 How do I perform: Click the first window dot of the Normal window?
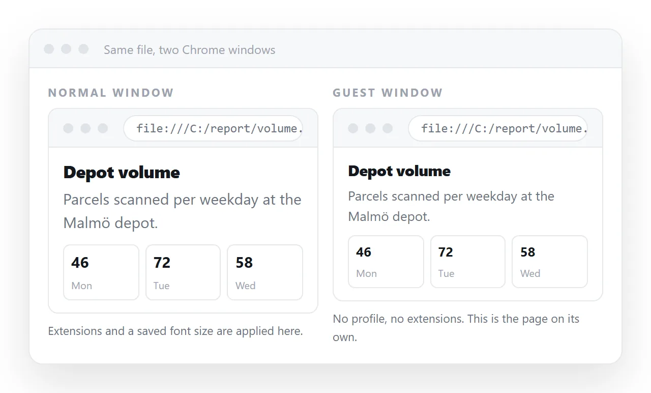pyautogui.click(x=68, y=128)
